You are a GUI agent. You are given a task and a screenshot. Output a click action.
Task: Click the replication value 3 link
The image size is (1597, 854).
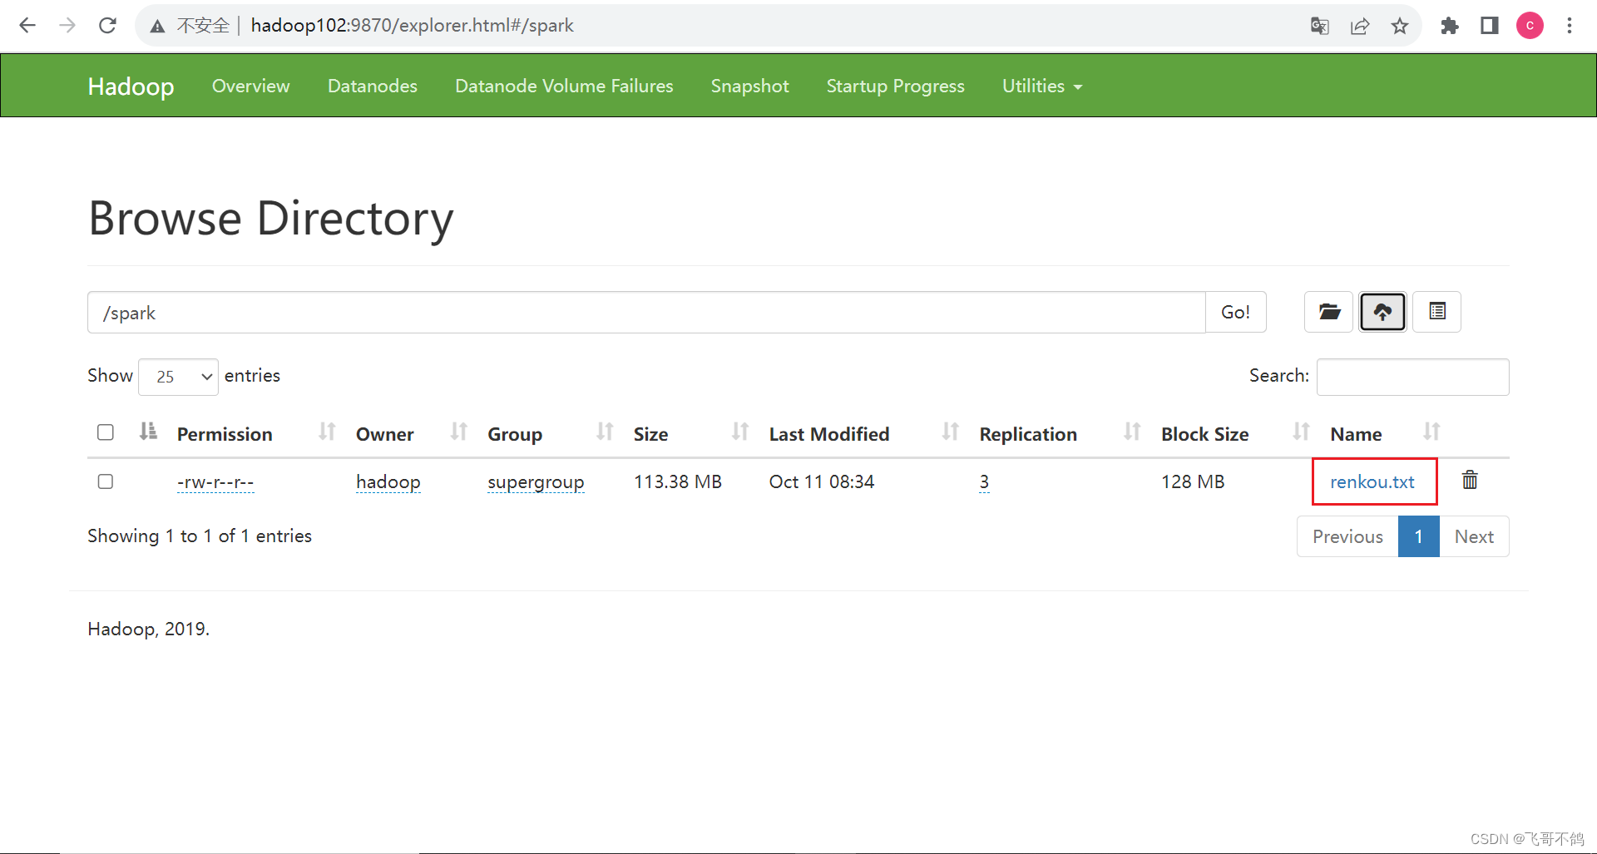click(984, 482)
